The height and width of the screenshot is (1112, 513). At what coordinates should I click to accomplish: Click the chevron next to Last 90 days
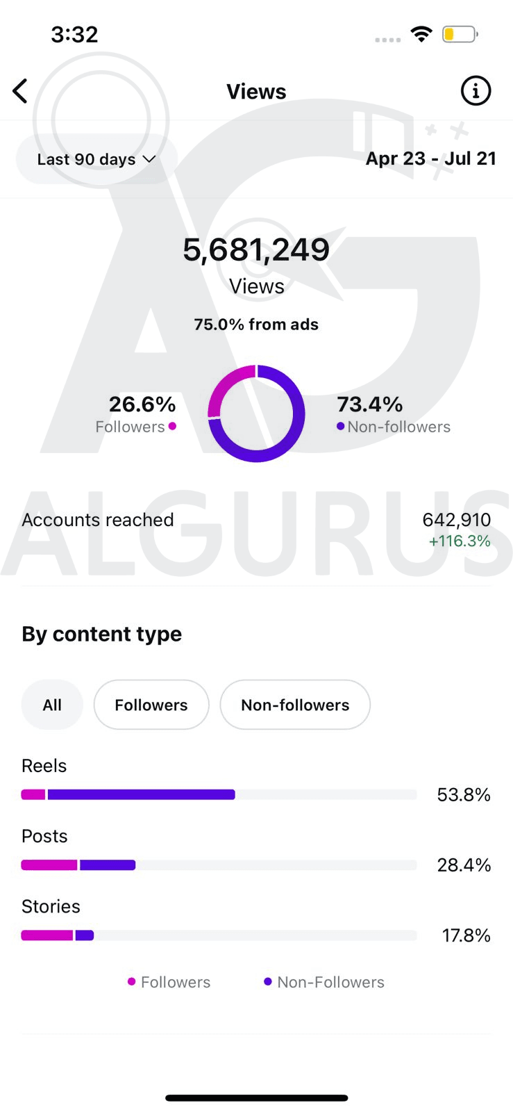149,159
